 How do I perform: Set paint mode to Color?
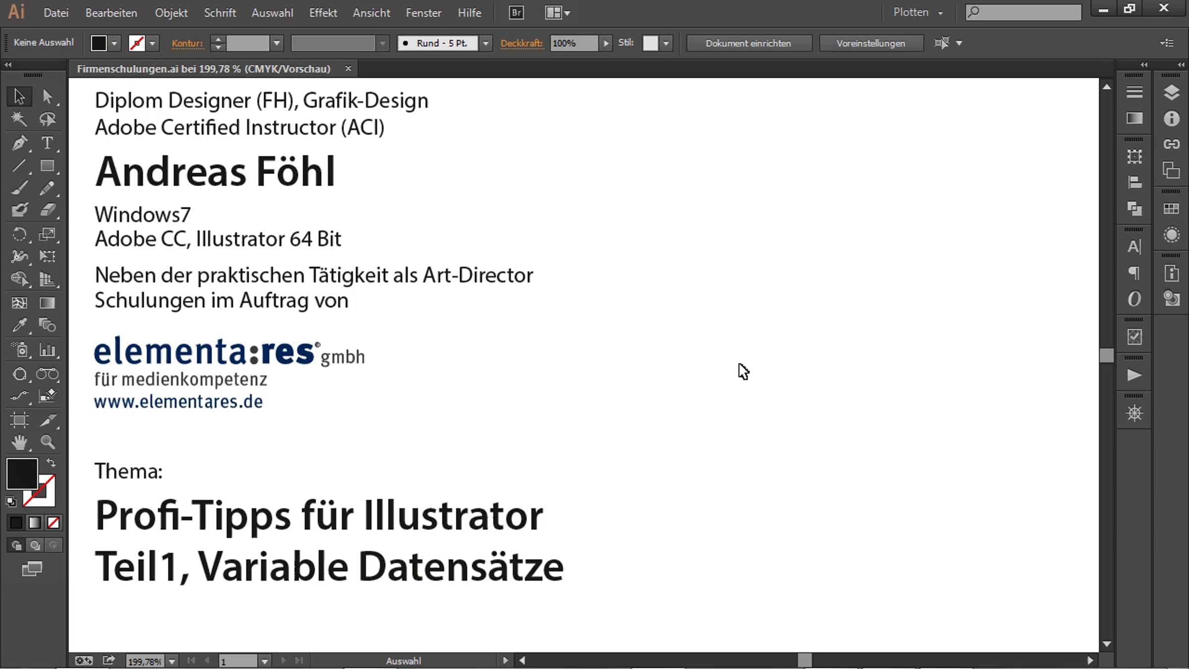[16, 522]
